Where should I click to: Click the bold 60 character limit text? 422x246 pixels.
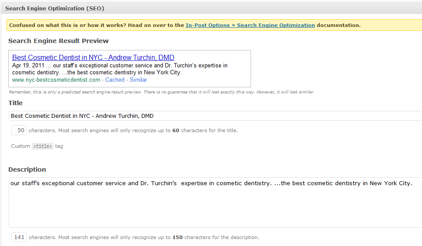pos(176,130)
